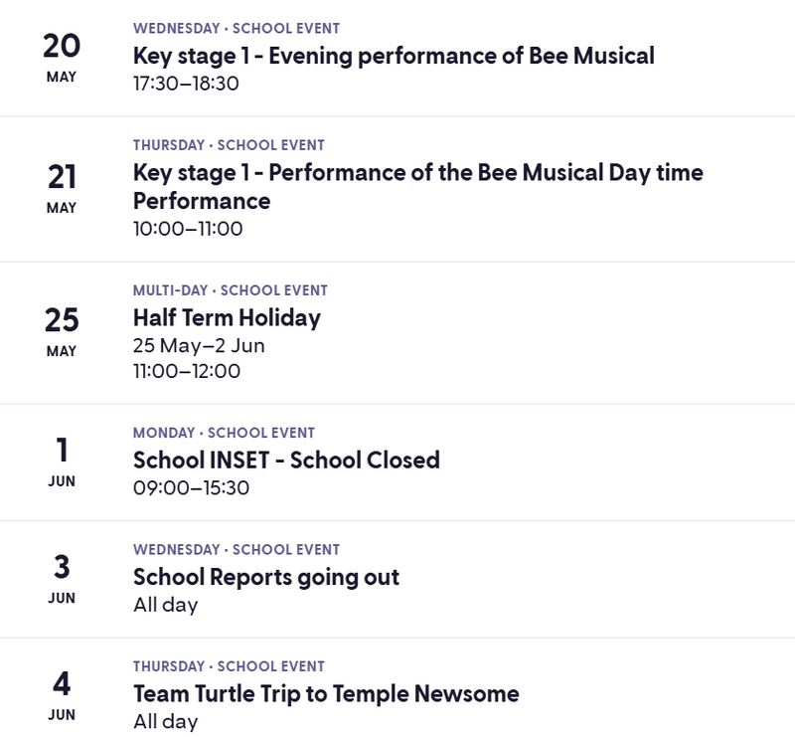Click the Thursday label above Team Turtle Trip
The width and height of the screenshot is (795, 737).
(x=169, y=666)
